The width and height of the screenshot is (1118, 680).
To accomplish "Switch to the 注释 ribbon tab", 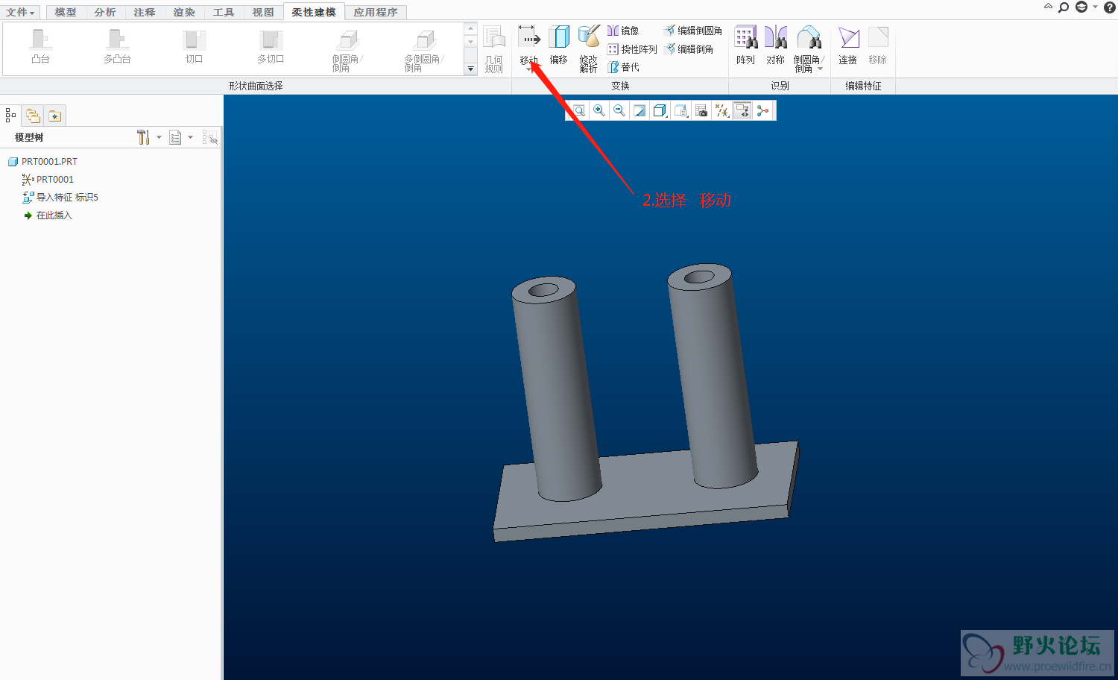I will [x=145, y=12].
